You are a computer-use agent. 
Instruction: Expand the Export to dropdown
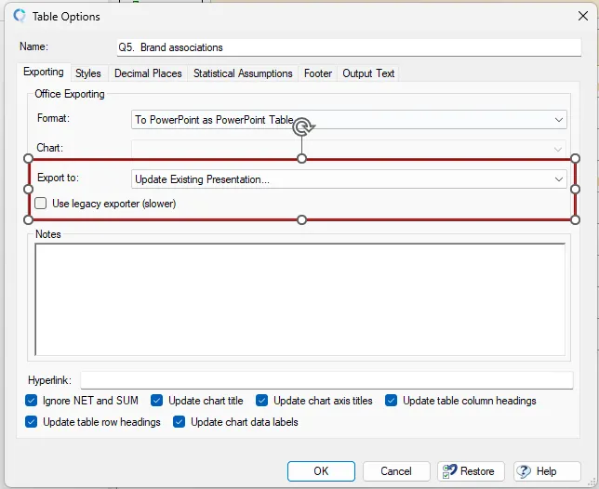[x=558, y=179]
